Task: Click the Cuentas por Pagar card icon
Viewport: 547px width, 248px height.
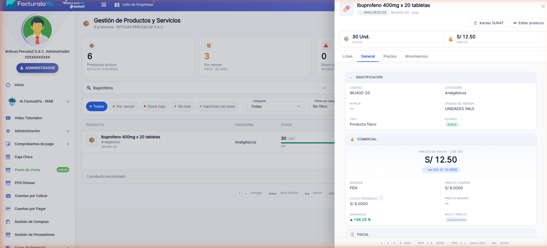Action: tap(8, 209)
